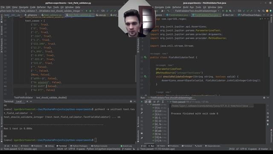The width and height of the screenshot is (273, 154).
Task: Open the user account icon in the Java toolbar
Action: [163, 11]
